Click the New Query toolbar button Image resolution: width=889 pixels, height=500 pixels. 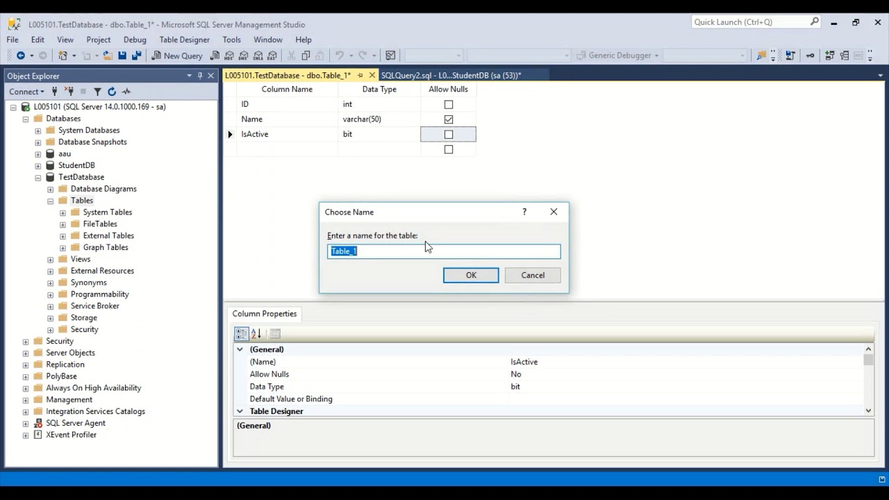pyautogui.click(x=177, y=56)
